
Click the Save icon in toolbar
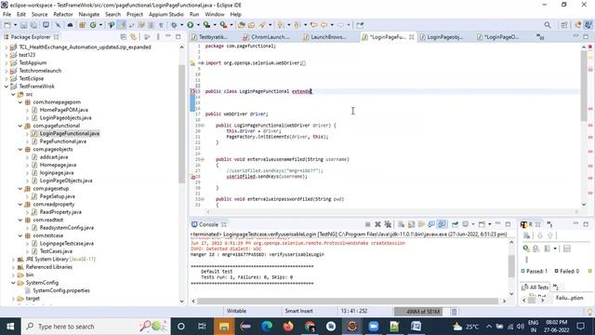[23, 25]
